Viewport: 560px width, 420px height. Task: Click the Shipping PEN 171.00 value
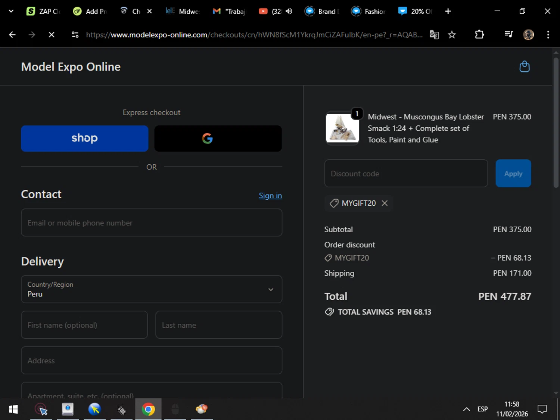(x=512, y=273)
